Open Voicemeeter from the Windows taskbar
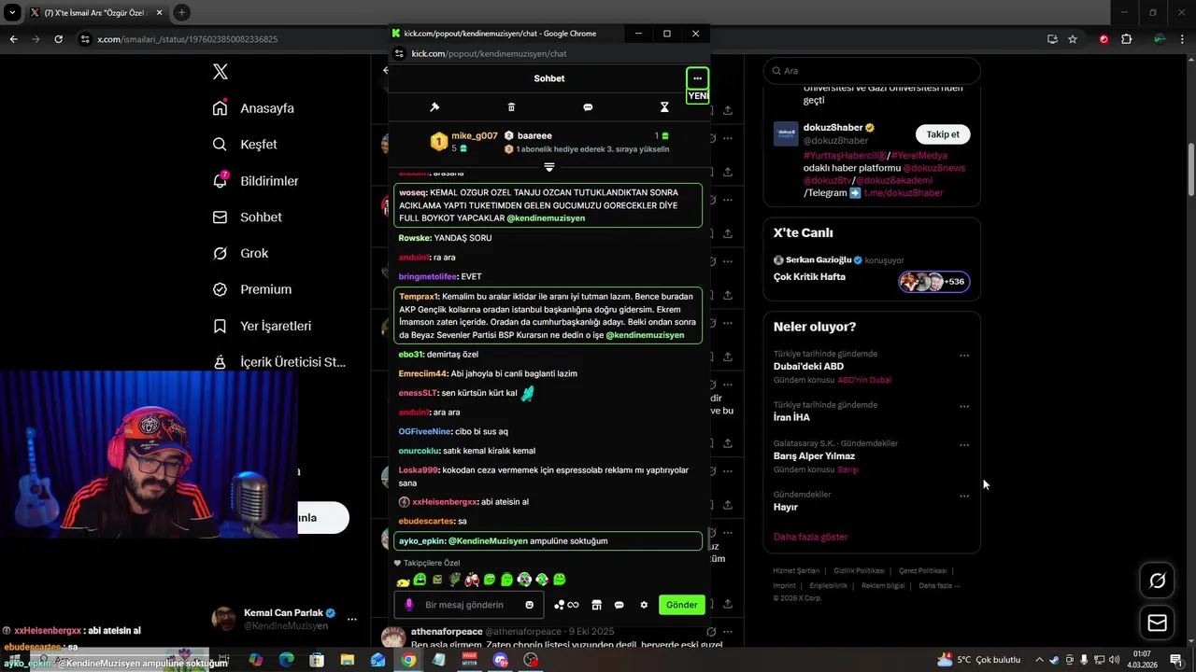This screenshot has width=1196, height=672. click(x=470, y=660)
